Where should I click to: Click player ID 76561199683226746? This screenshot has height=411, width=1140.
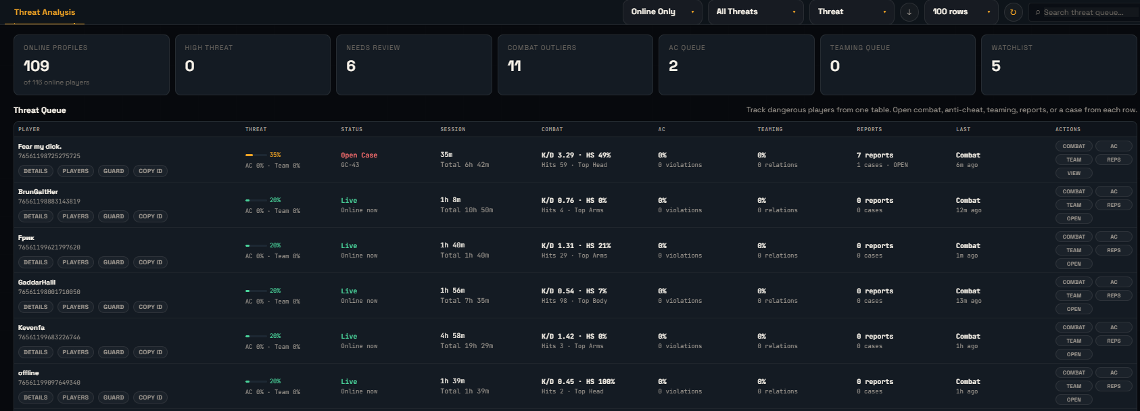point(49,337)
